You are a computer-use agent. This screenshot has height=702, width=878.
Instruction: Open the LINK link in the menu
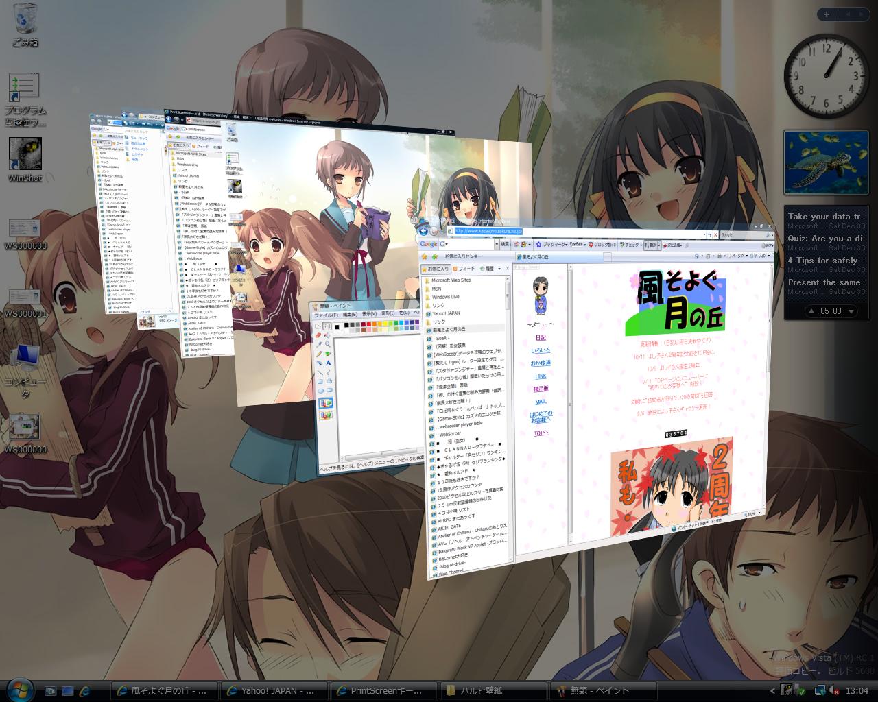541,376
